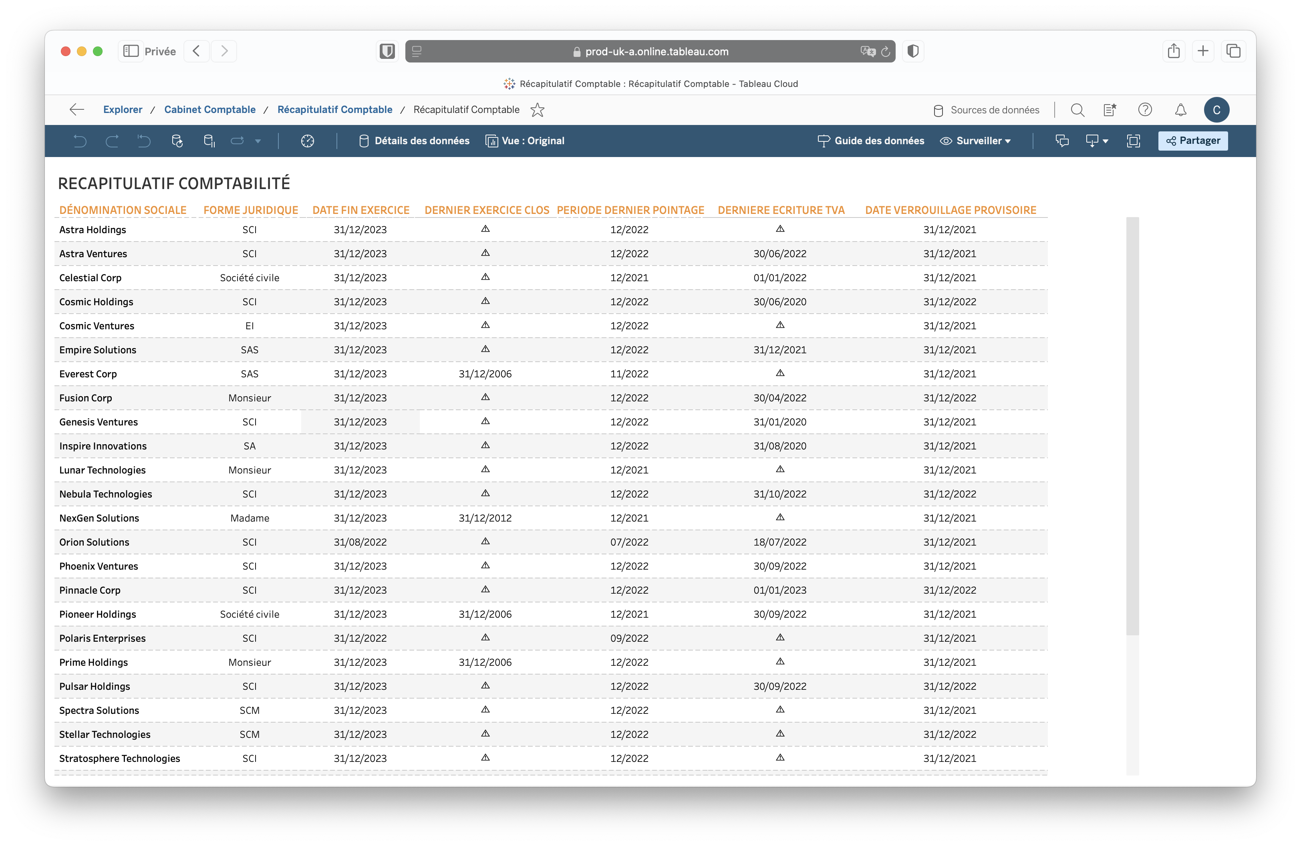
Task: Show Safari tab overview
Action: [1233, 51]
